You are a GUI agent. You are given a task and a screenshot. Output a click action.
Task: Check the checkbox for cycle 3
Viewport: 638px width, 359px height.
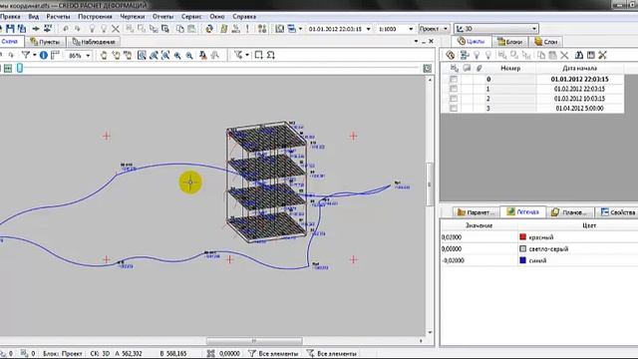[x=454, y=109]
